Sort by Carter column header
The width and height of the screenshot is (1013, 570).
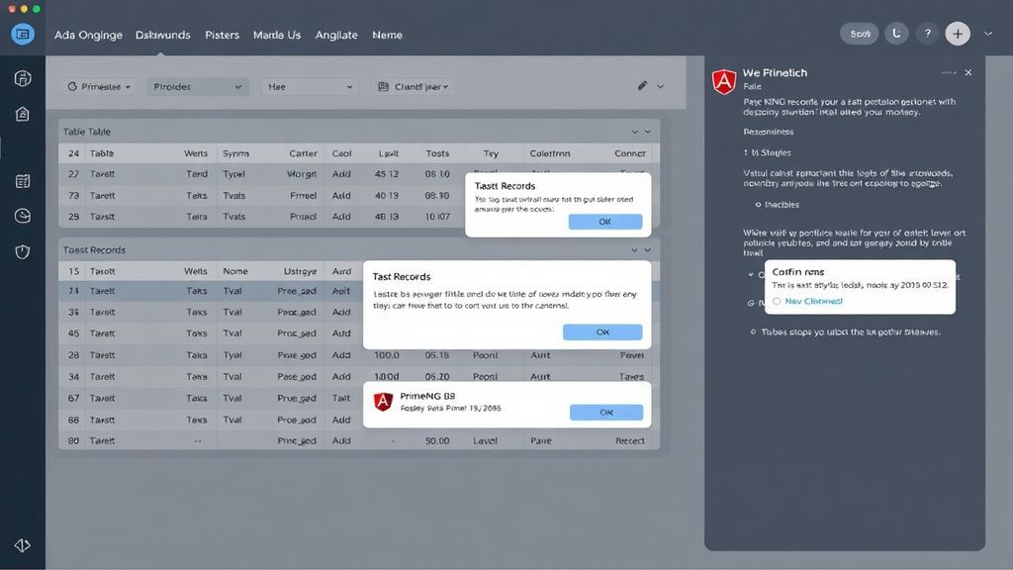click(x=303, y=153)
